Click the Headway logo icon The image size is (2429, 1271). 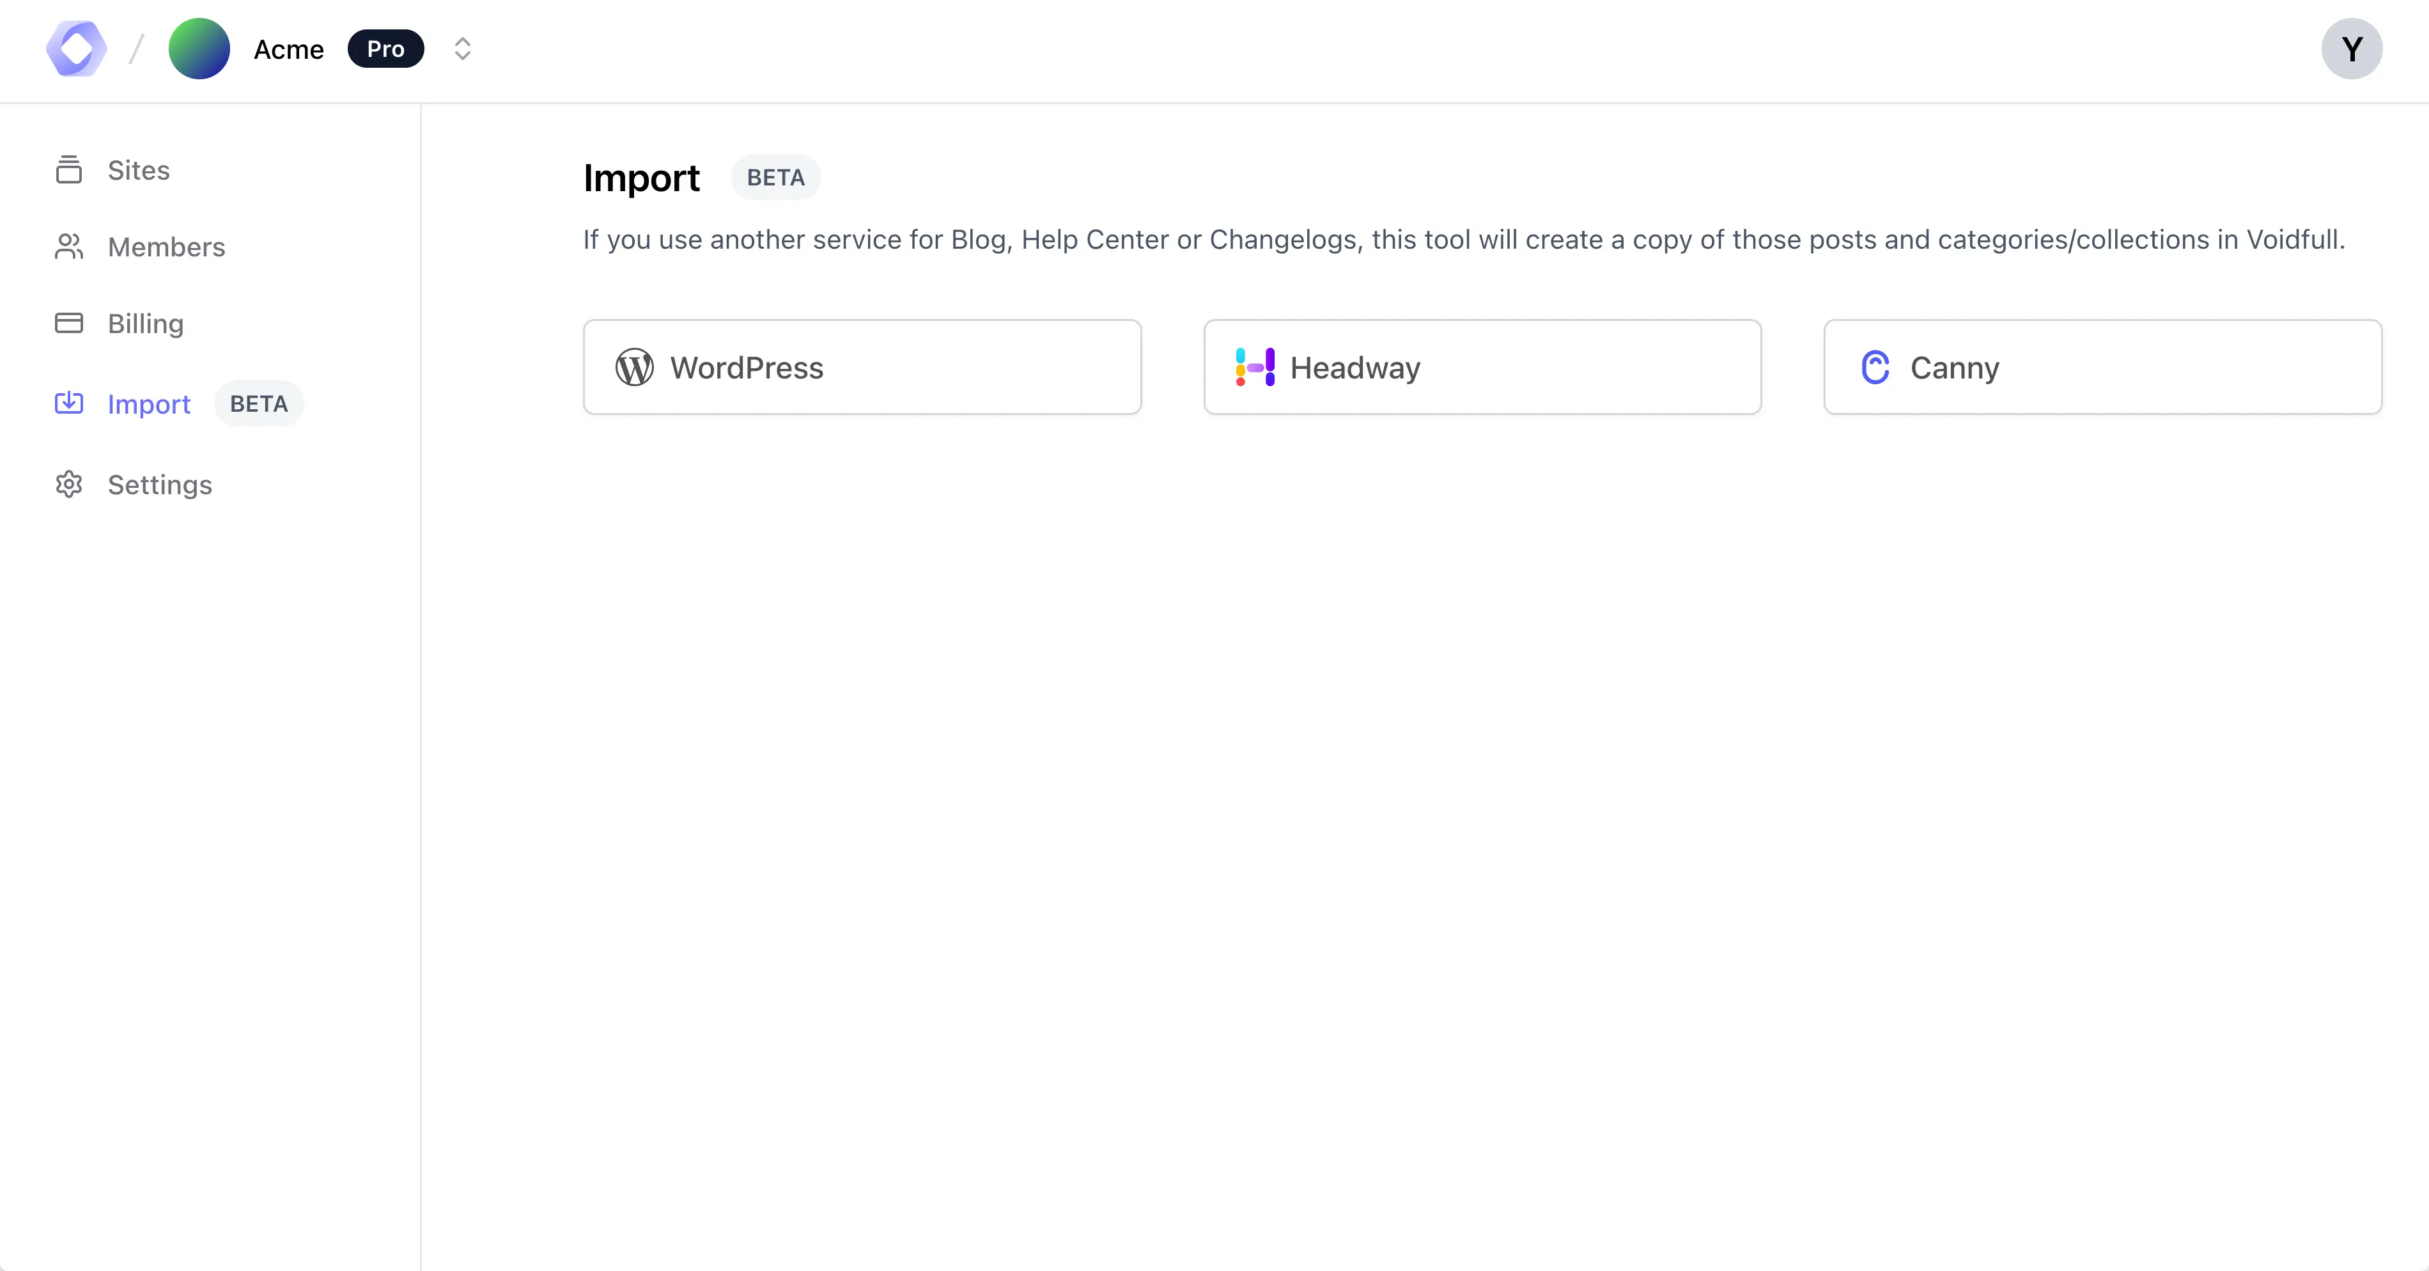(1255, 368)
